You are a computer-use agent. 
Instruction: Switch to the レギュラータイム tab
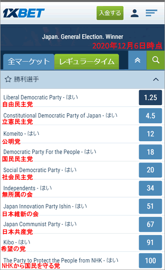click(x=87, y=61)
